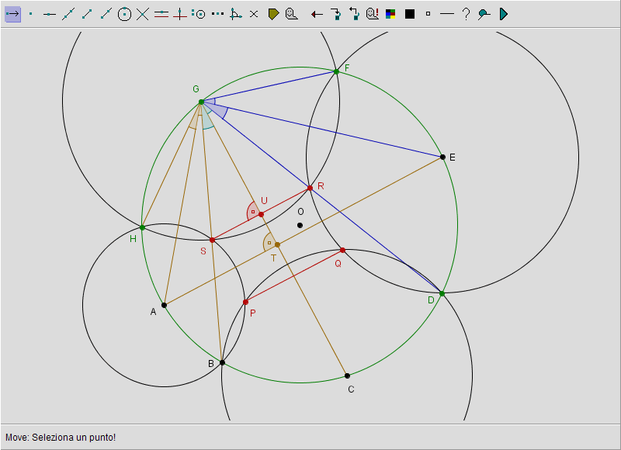
Task: Change line thickness with horizontal line icon
Action: tap(447, 14)
